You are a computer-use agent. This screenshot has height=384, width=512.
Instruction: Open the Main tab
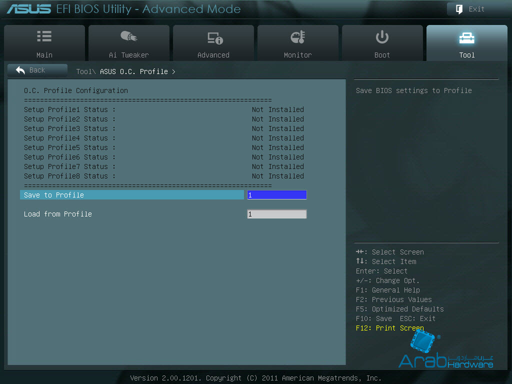point(44,43)
